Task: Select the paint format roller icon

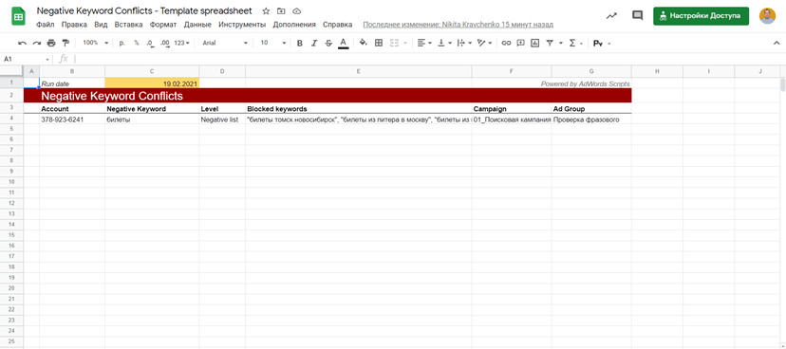Action: [x=65, y=43]
